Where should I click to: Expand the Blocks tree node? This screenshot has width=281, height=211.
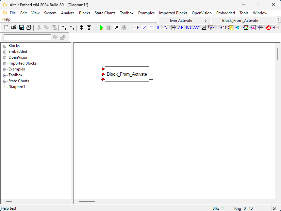(x=5, y=46)
